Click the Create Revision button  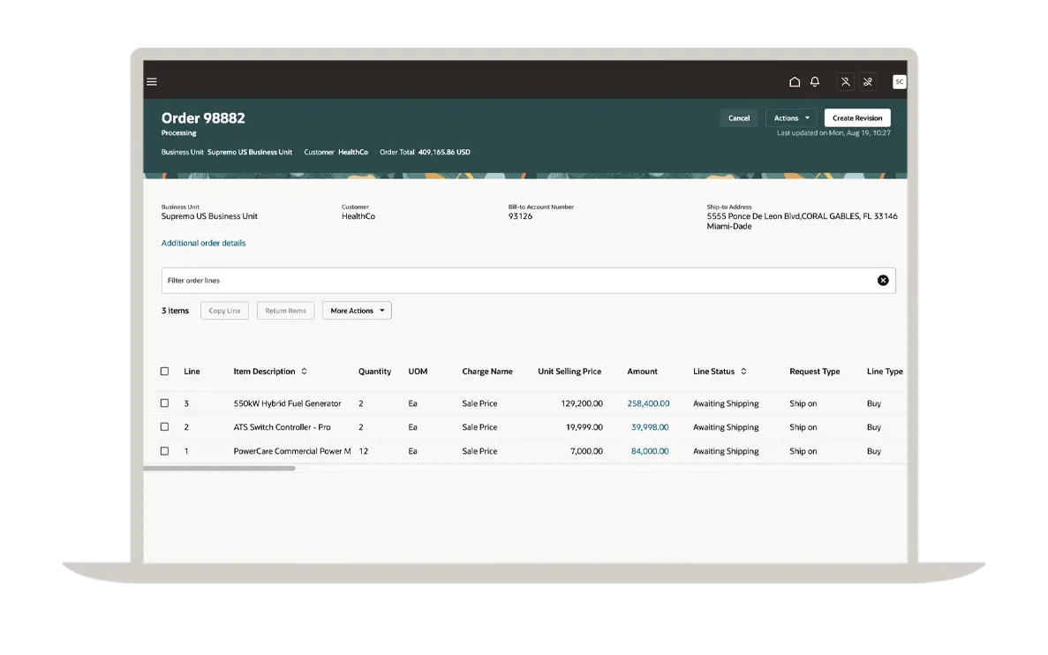pyautogui.click(x=856, y=118)
